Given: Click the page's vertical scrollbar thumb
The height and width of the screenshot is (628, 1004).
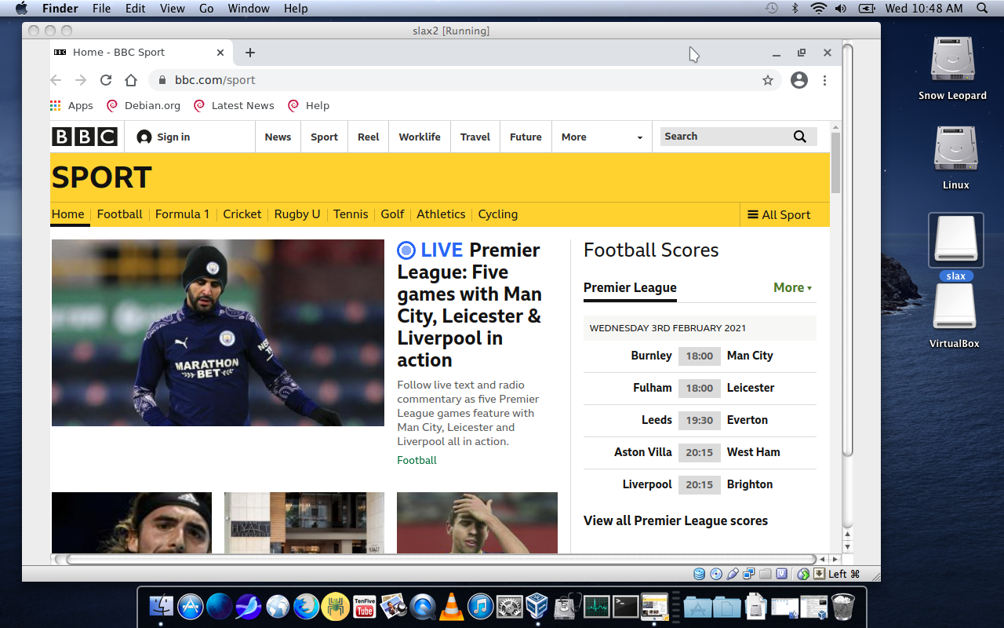Looking at the screenshot, I should [x=835, y=162].
